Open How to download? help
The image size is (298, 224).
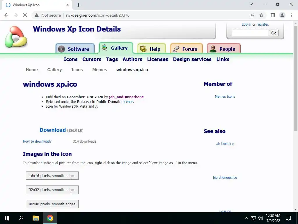coord(37,141)
